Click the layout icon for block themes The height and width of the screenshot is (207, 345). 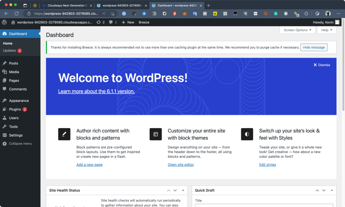(156, 134)
